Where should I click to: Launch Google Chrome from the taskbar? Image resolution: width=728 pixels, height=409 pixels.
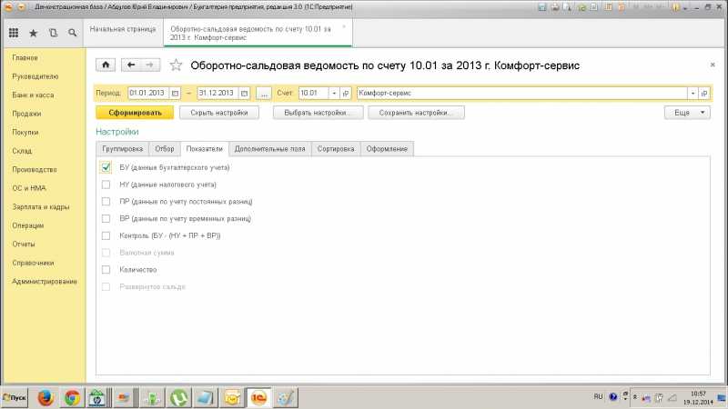pos(72,398)
